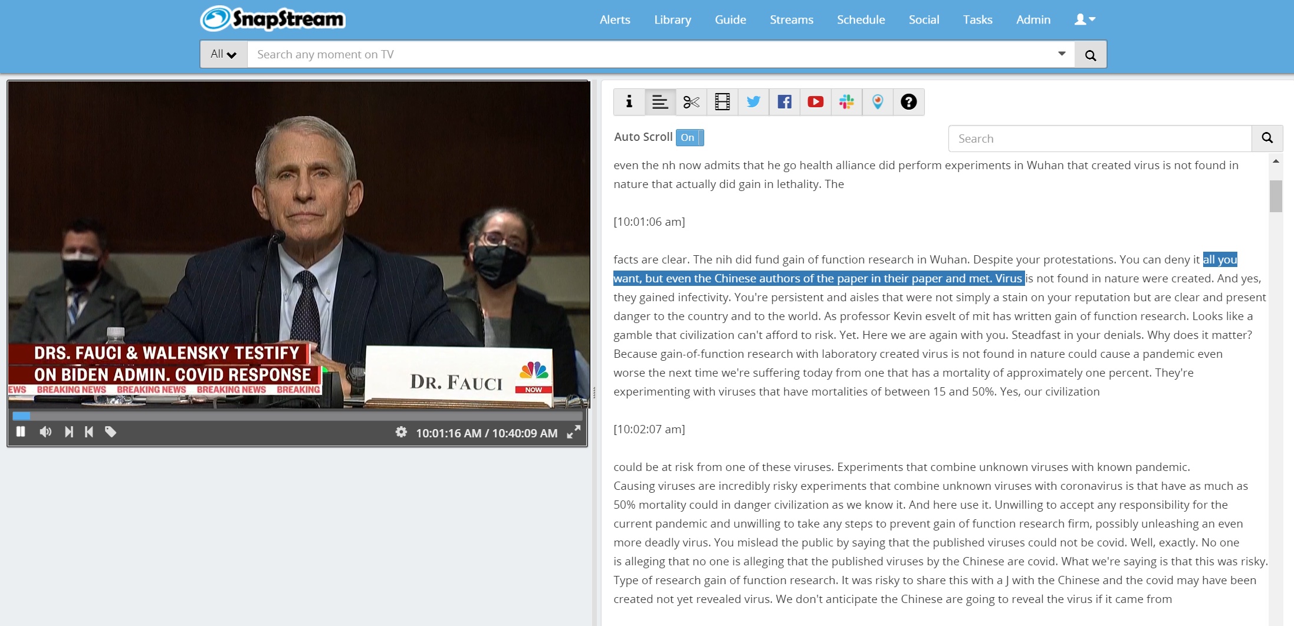This screenshot has height=626, width=1294.
Task: Open the Admin menu
Action: [x=1033, y=19]
